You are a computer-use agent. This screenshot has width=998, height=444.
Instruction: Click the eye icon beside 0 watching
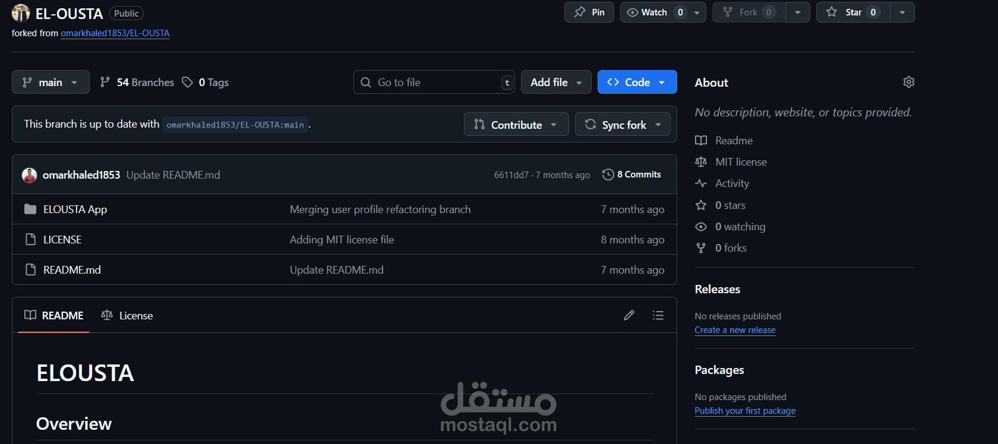point(701,227)
